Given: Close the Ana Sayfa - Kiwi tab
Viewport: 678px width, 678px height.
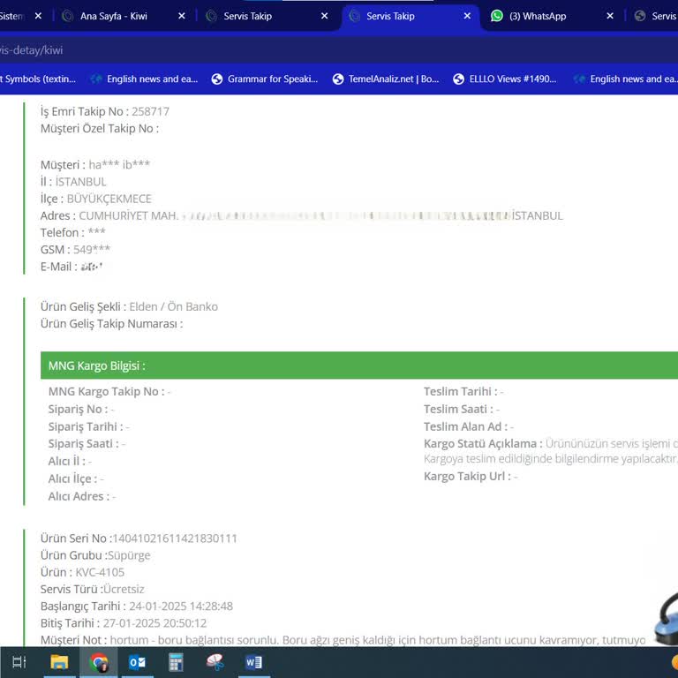Looking at the screenshot, I should (x=182, y=16).
